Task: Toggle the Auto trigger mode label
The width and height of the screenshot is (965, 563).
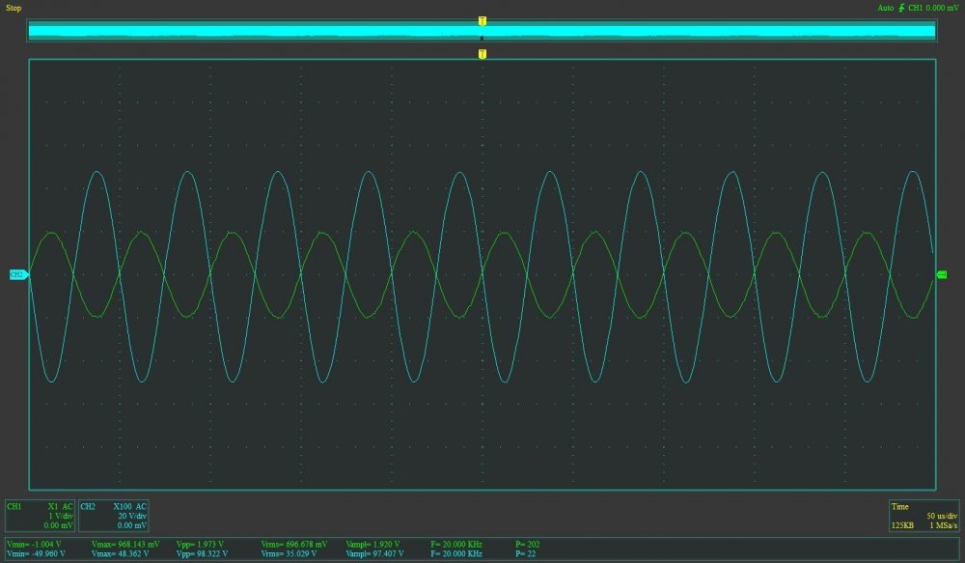Action: pyautogui.click(x=885, y=8)
